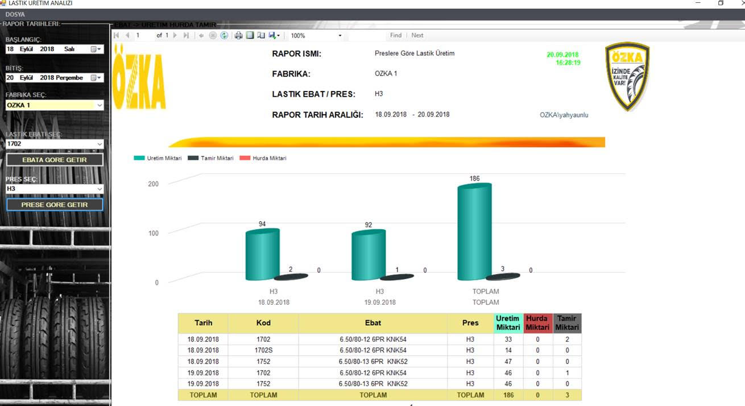Click OZKA\yahyaunlu user text
The height and width of the screenshot is (406, 745).
(x=564, y=115)
